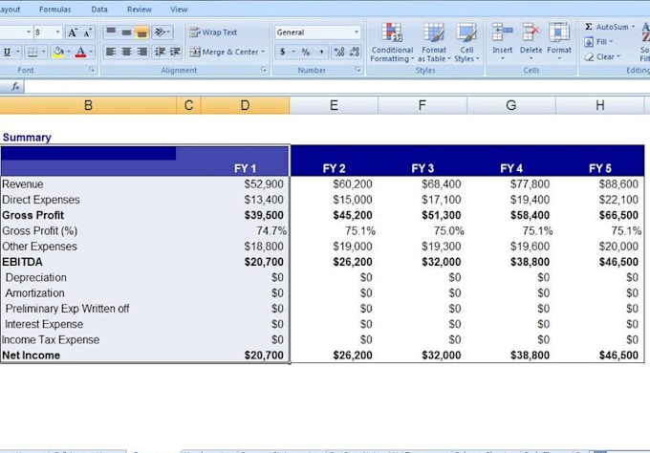Image resolution: width=650 pixels, height=453 pixels.
Task: Open Format as Table gallery
Action: pyautogui.click(x=434, y=43)
